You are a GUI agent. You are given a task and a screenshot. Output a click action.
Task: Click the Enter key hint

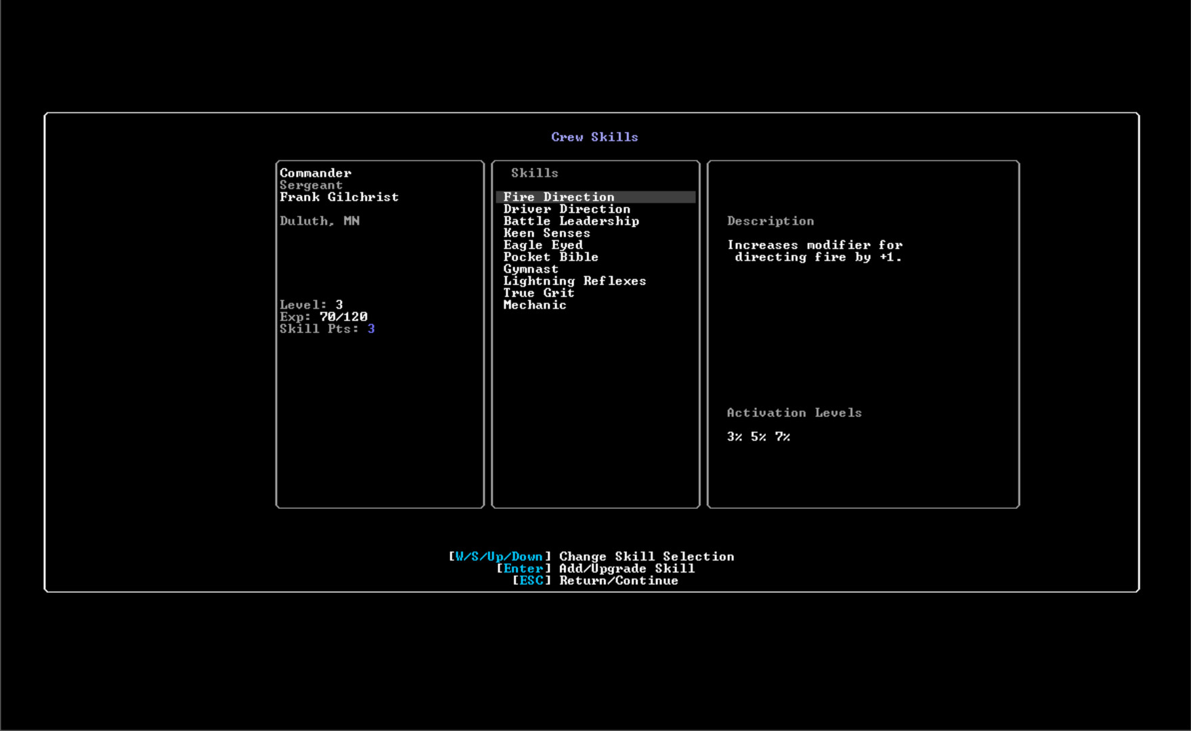click(523, 569)
